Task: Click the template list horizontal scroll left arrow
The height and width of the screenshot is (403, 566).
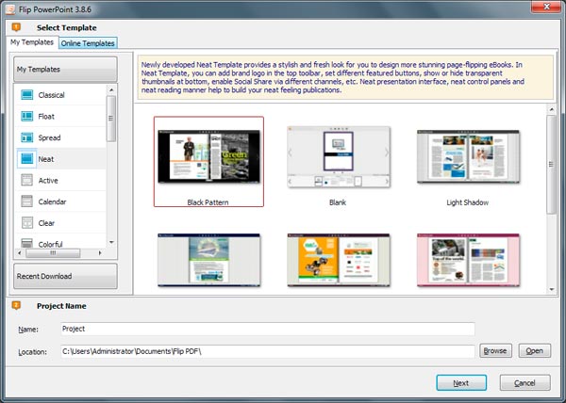Action: click(20, 253)
